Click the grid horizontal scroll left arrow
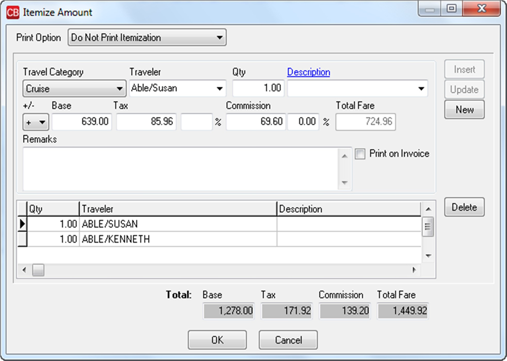This screenshot has width=507, height=361. click(24, 270)
